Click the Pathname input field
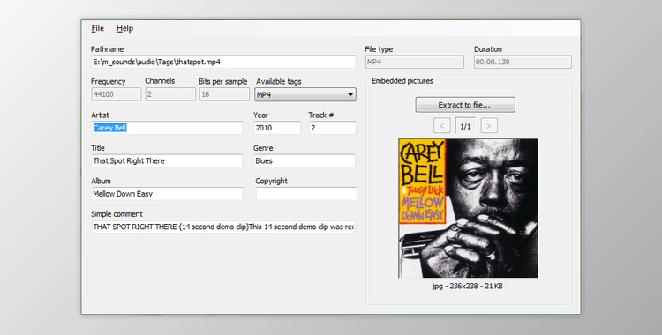The image size is (662, 335). tap(224, 62)
